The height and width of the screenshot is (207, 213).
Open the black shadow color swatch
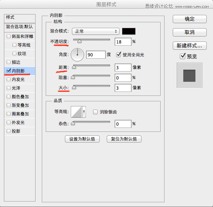coord(129,31)
